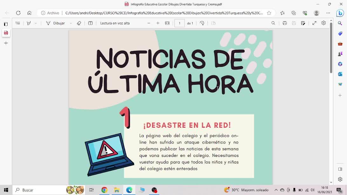Show hidden system tray icons

[276, 190]
